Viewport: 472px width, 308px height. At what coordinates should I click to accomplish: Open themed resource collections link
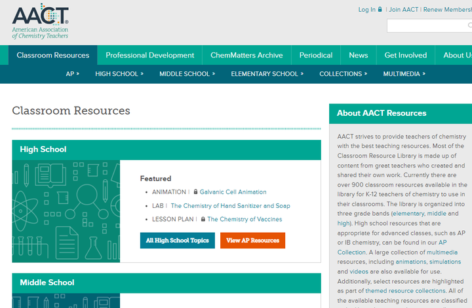405,290
